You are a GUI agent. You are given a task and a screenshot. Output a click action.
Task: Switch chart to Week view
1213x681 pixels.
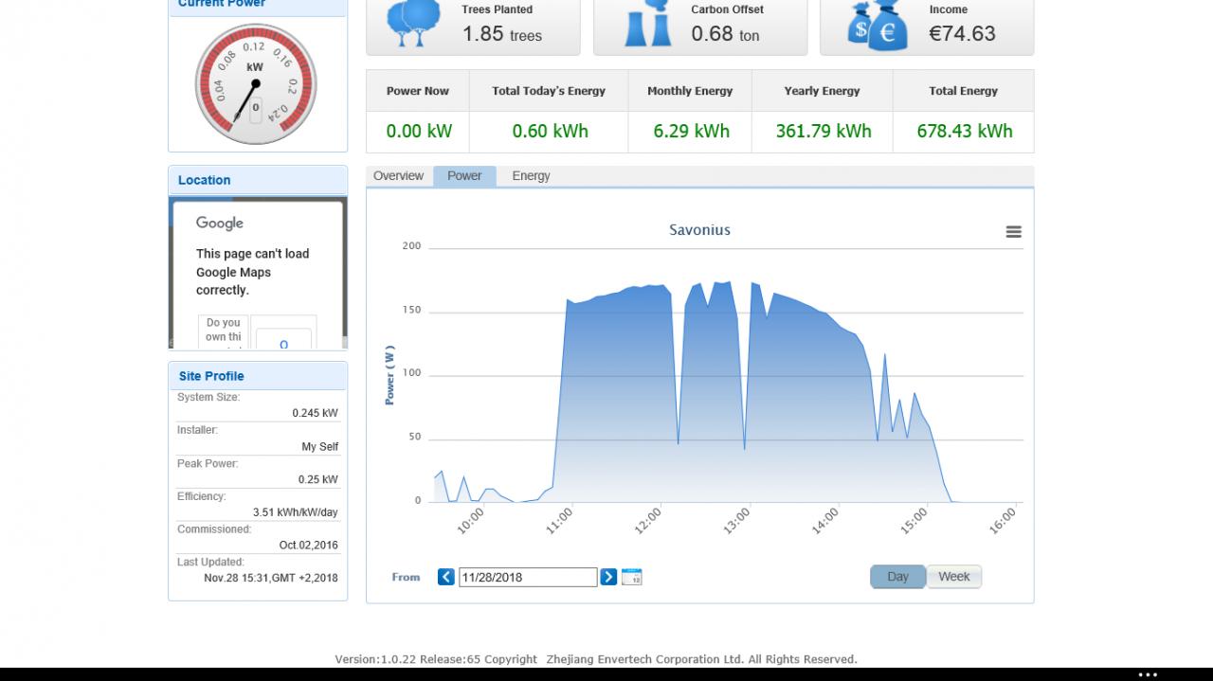pos(953,577)
